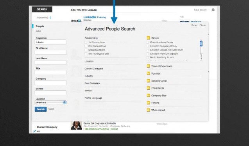
Task: Click the premium icon beside When Joined
Action: click(x=148, y=110)
